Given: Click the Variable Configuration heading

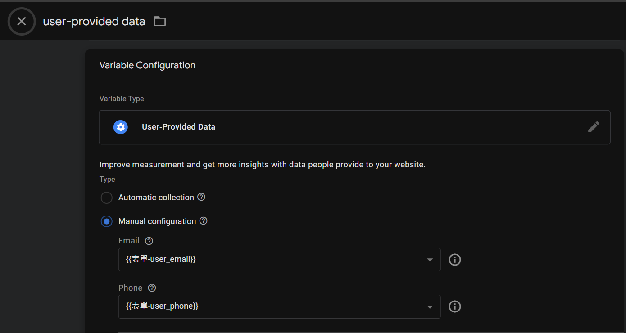Looking at the screenshot, I should click(x=147, y=65).
